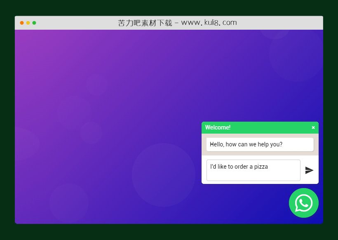Click the translucent circle in the bottom-left corner
Viewport: 338px width, 240px height.
point(69,203)
